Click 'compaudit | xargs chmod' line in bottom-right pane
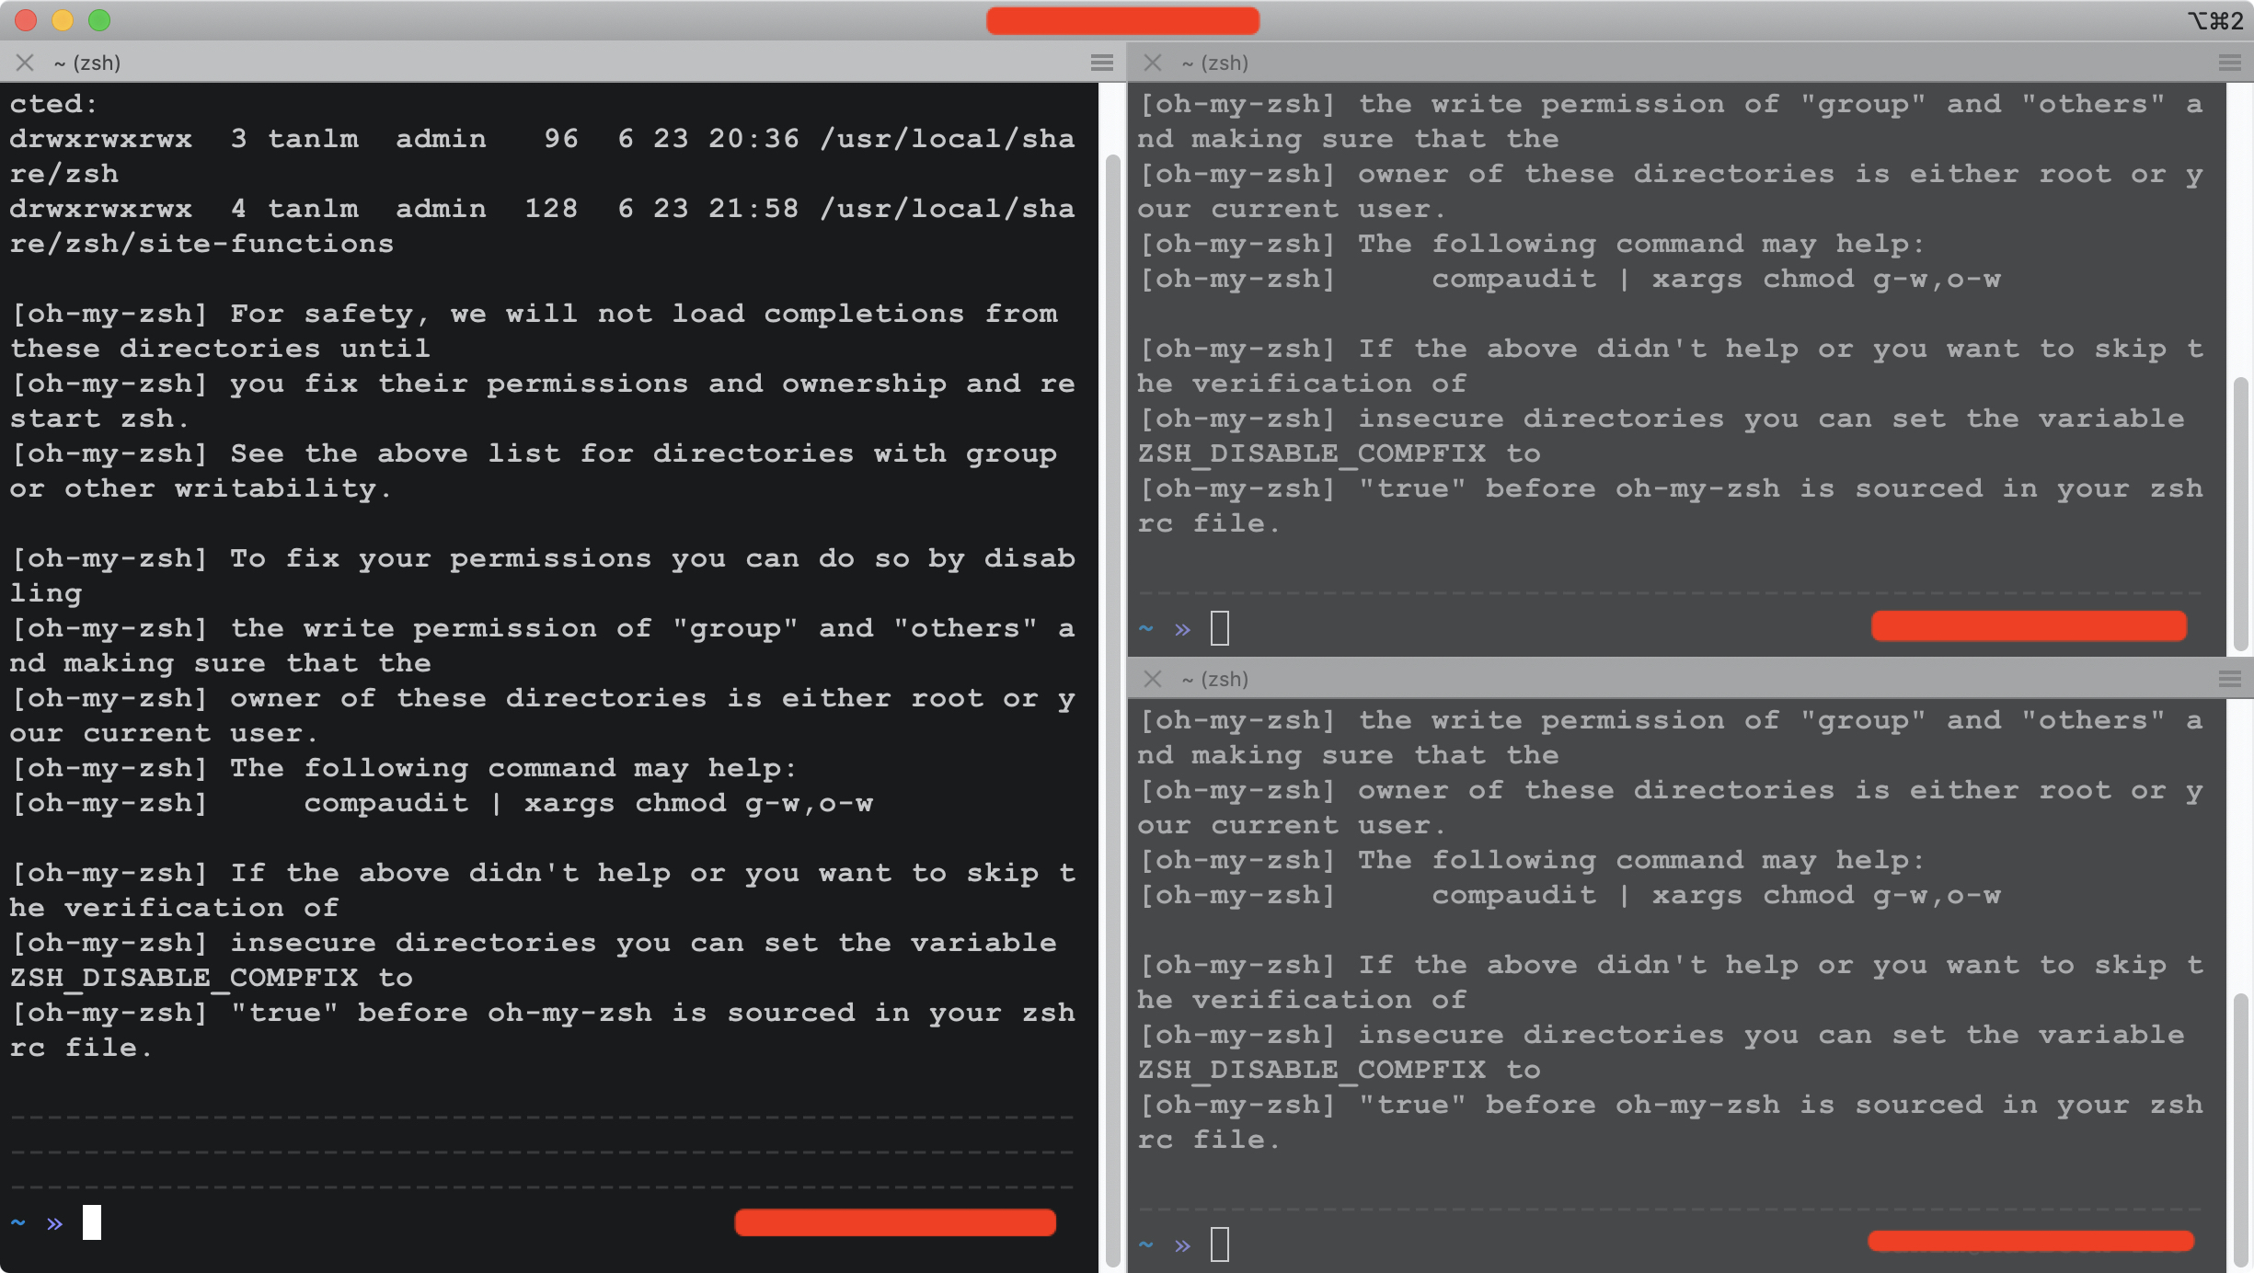This screenshot has height=1273, width=2254. coord(1716,895)
